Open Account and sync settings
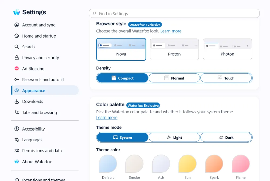Screen dimensions: 270x181 tap(45, 25)
